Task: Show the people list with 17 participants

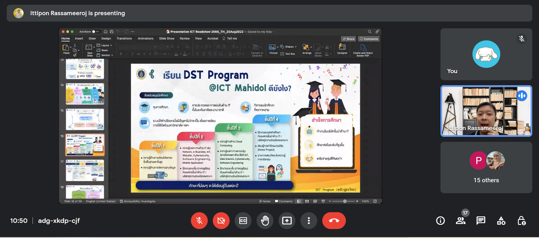Action: click(x=461, y=221)
